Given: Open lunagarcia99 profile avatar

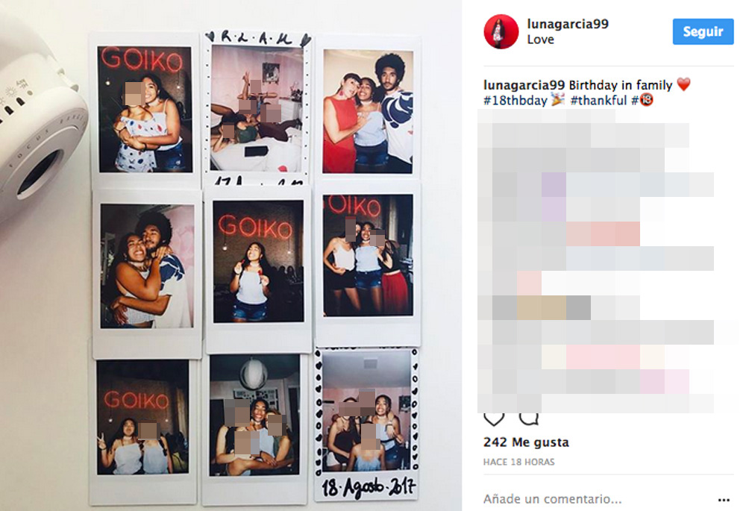Looking at the screenshot, I should pos(501,31).
